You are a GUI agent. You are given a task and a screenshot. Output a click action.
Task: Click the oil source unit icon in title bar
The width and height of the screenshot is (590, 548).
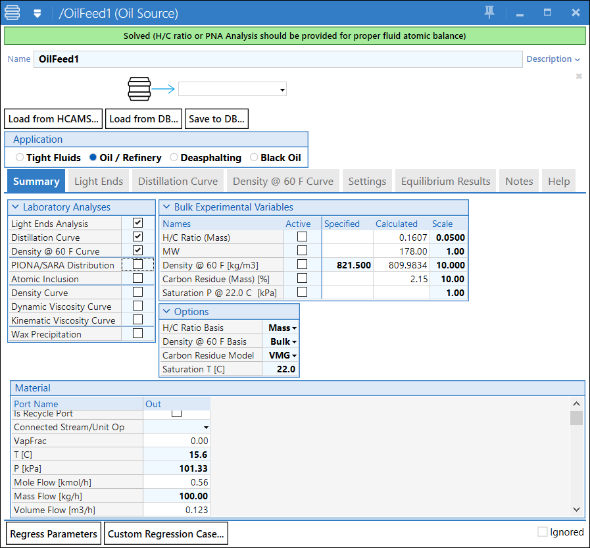12,12
